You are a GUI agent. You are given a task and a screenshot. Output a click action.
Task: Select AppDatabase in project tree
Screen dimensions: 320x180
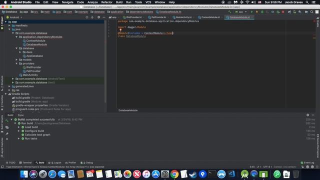click(33, 56)
